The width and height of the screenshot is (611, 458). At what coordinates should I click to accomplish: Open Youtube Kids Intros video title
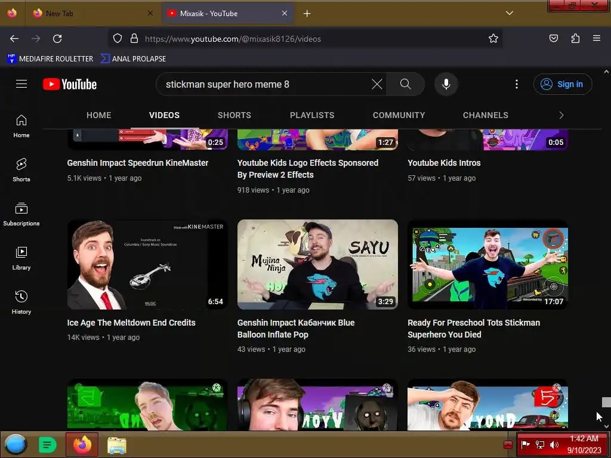point(444,163)
